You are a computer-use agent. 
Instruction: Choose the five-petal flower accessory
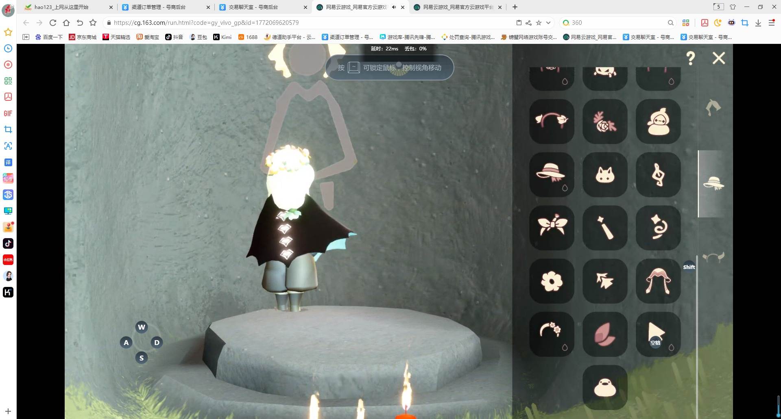[x=551, y=281]
